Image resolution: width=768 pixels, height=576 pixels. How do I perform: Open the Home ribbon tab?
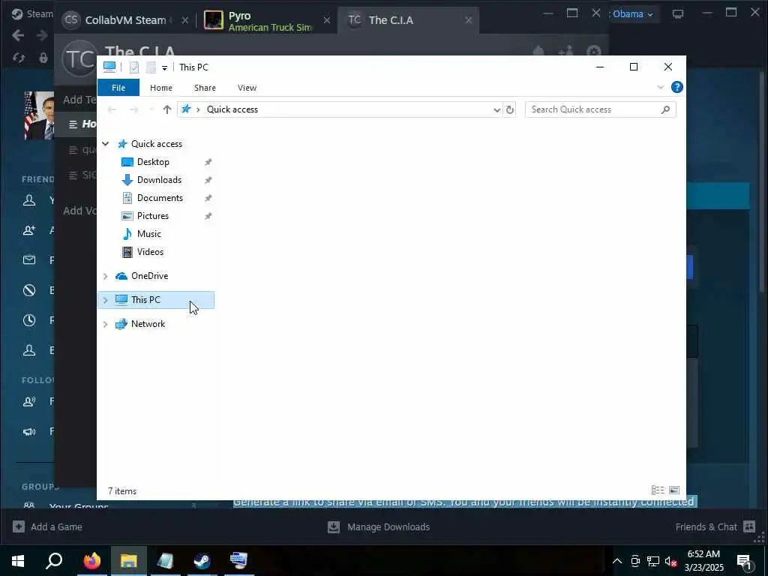pyautogui.click(x=161, y=88)
